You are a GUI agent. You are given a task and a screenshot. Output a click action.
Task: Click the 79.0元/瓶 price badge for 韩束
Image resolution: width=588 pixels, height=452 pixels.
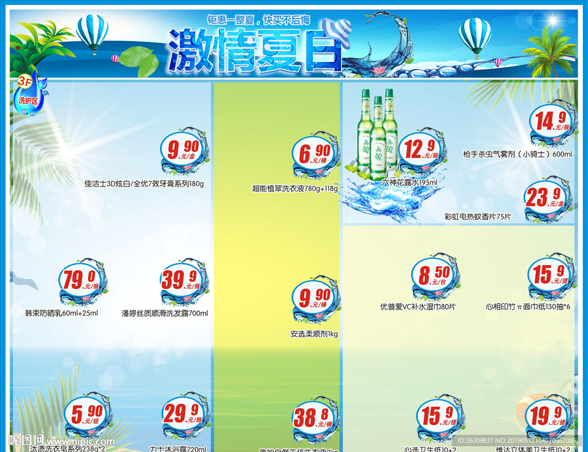pos(83,281)
